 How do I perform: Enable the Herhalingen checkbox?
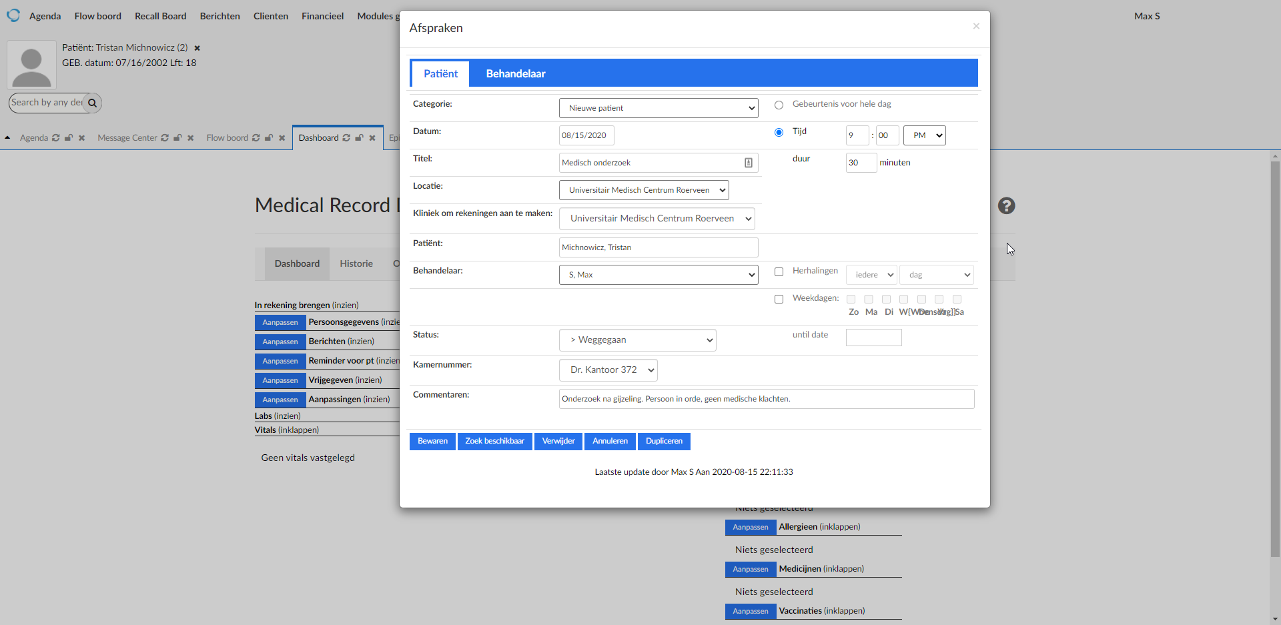[779, 272]
